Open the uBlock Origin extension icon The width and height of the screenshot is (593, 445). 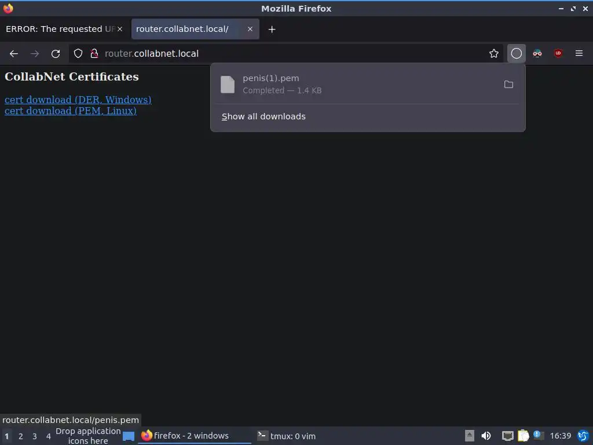[x=558, y=53]
